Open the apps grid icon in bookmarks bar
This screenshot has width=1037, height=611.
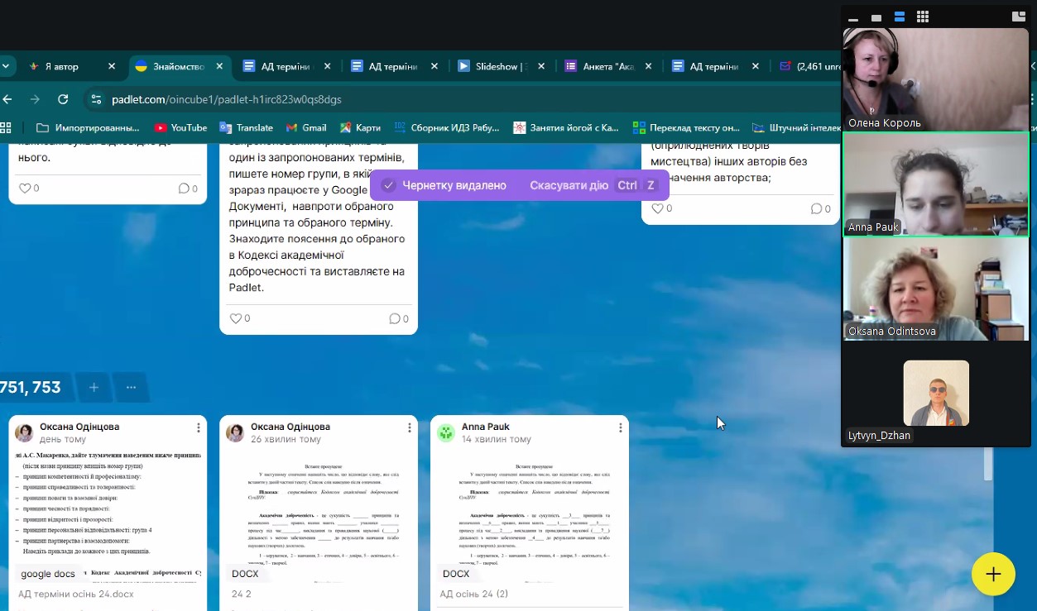pyautogui.click(x=6, y=127)
